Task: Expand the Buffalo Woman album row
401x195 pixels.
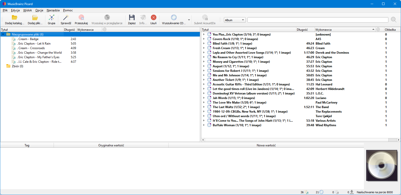Action: 204,125
